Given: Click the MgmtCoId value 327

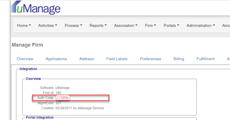Looking at the screenshot, I should pos(58,103).
